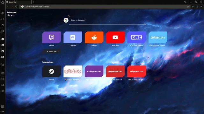Click the forward navigation arrow
204x114 pixels.
12,7
